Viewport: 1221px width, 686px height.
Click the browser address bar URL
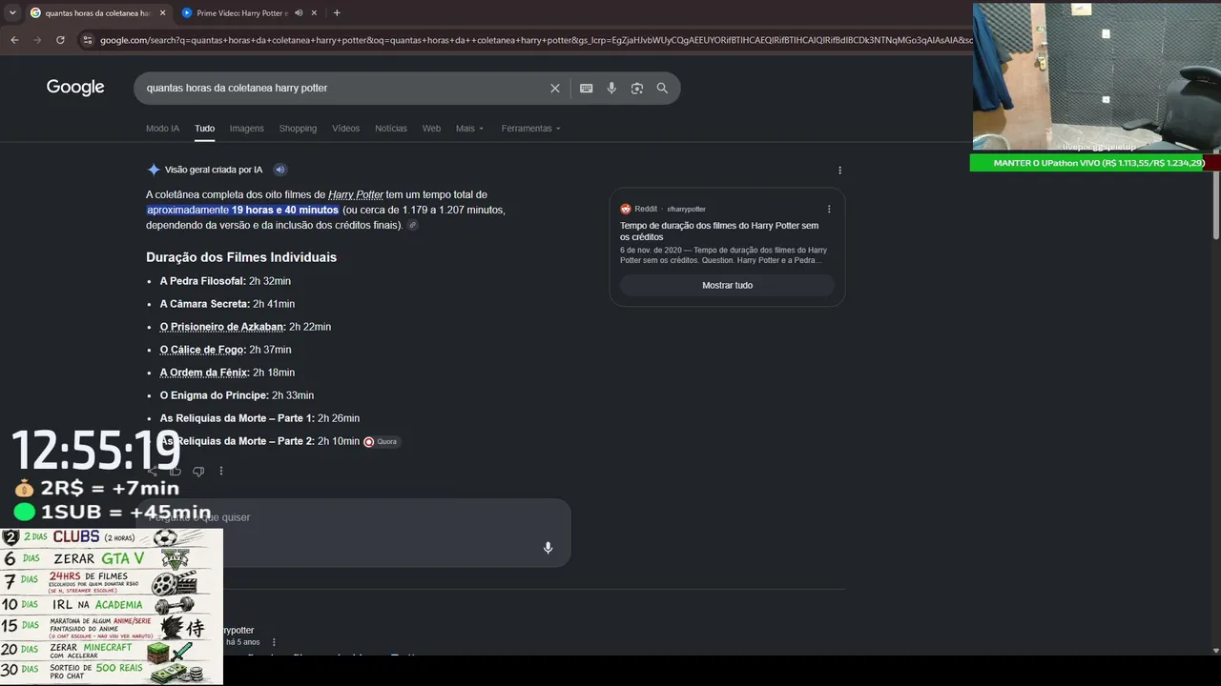tap(536, 40)
